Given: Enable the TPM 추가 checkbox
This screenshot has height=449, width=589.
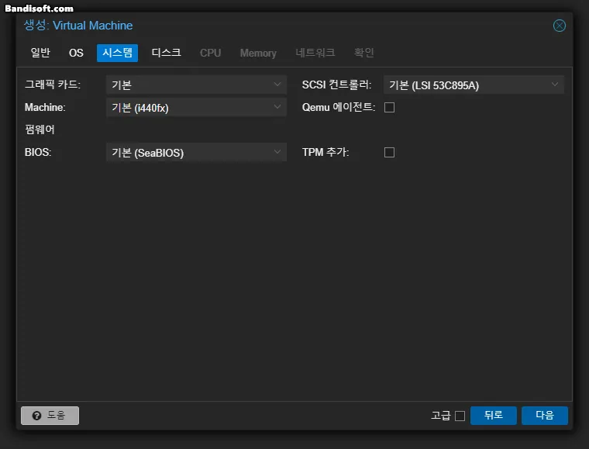Looking at the screenshot, I should coord(389,152).
